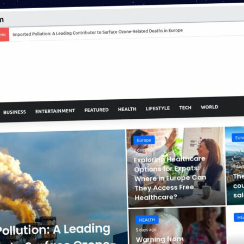Click the Europe tag on healthcare article
The height and width of the screenshot is (244, 244).
pyautogui.click(x=144, y=140)
